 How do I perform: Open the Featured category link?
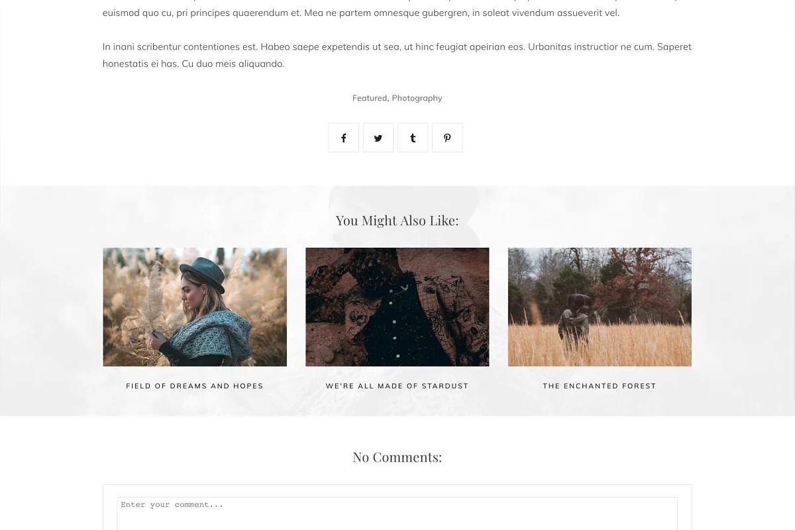click(370, 98)
